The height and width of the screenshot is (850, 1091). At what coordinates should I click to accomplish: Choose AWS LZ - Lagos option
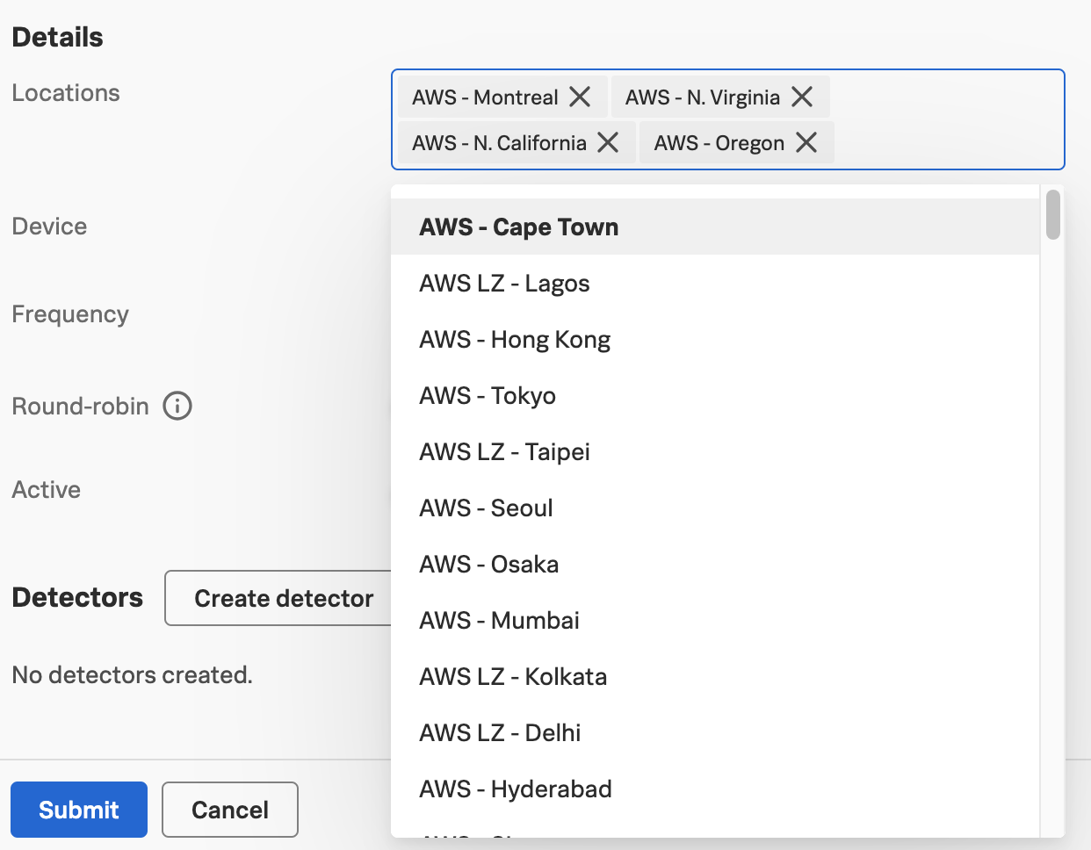tap(504, 283)
